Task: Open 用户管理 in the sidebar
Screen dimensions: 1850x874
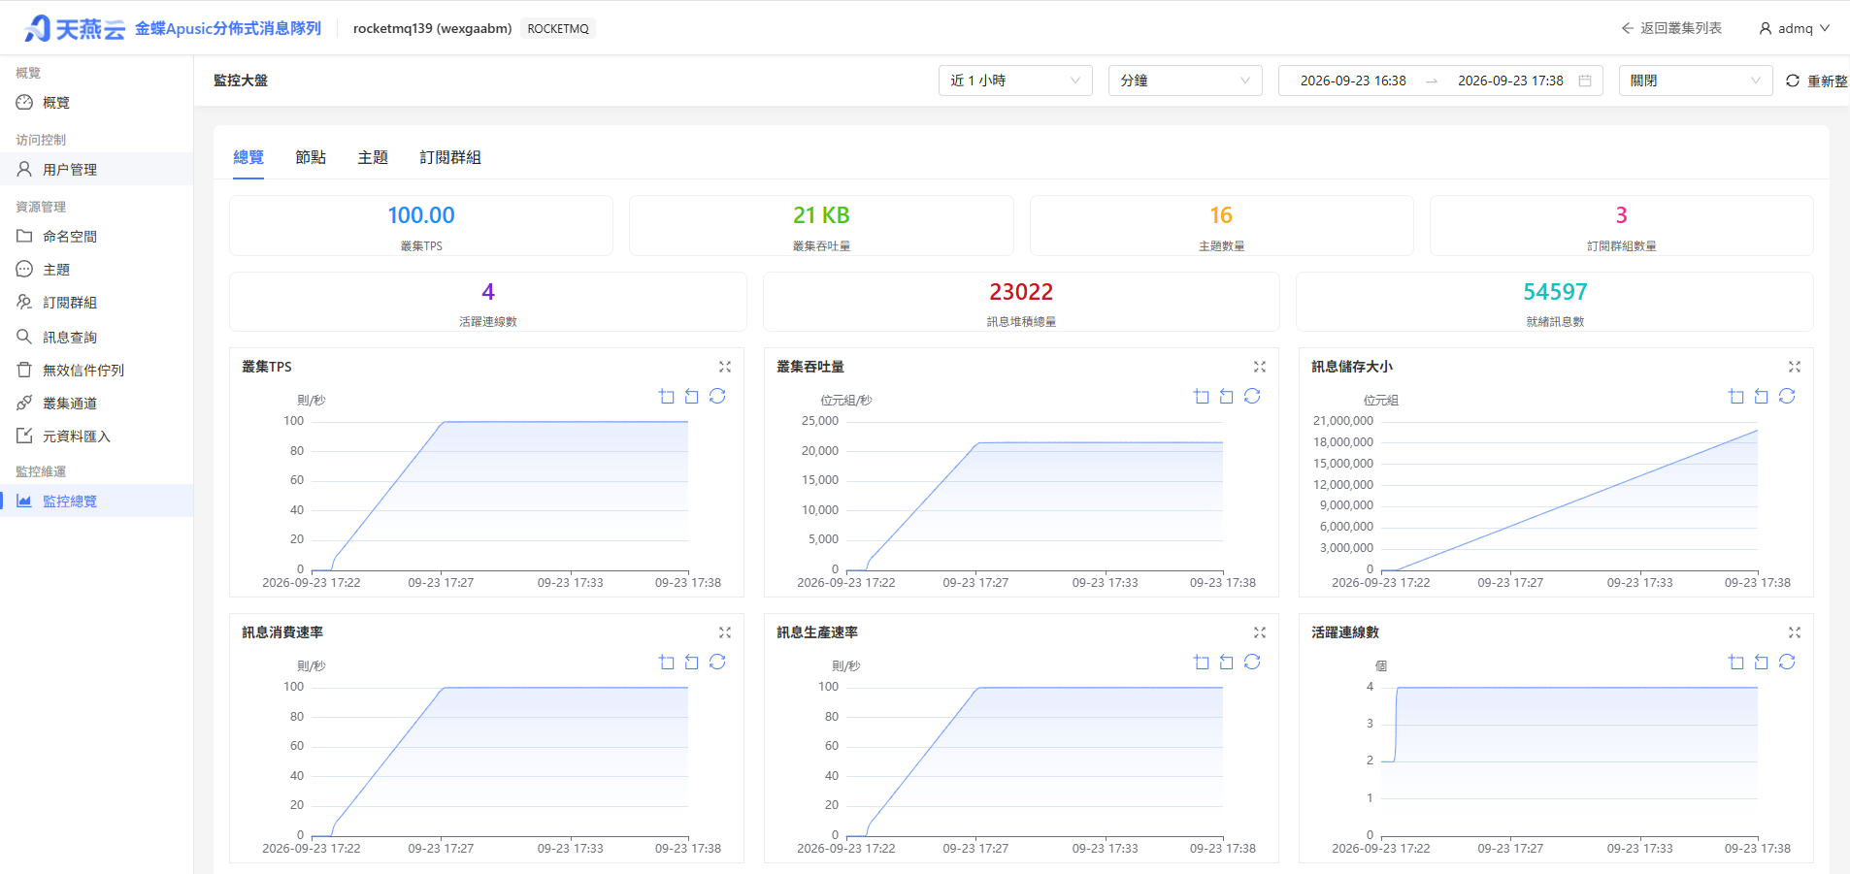Action: coord(97,169)
